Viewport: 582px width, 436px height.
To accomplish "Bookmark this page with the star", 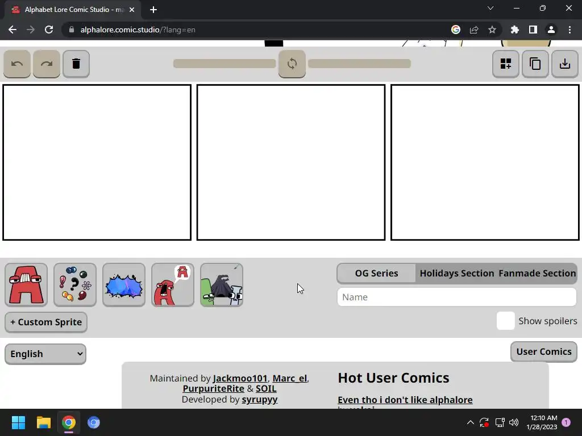I will tap(492, 30).
